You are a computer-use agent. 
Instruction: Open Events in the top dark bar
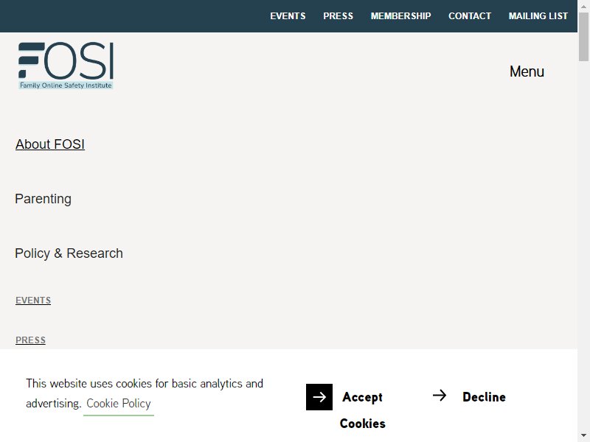(288, 16)
